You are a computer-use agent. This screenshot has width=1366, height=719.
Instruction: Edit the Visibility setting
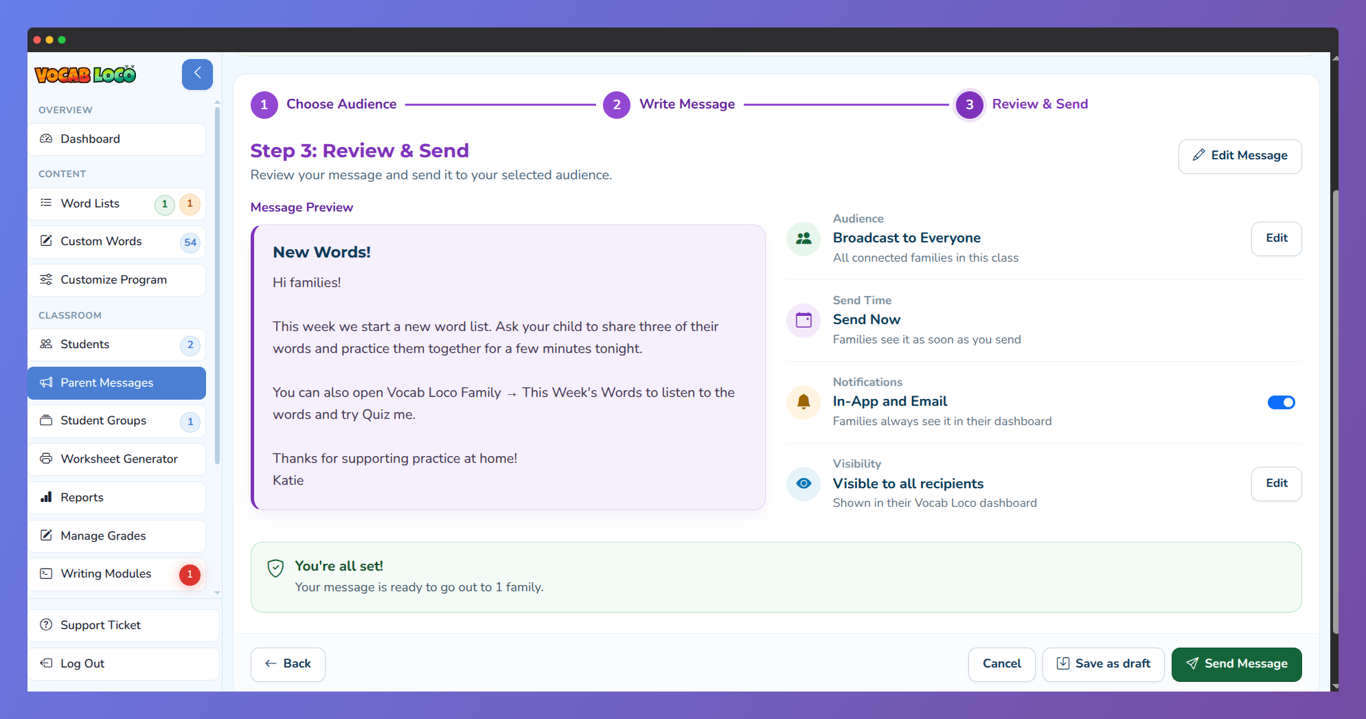coord(1276,484)
